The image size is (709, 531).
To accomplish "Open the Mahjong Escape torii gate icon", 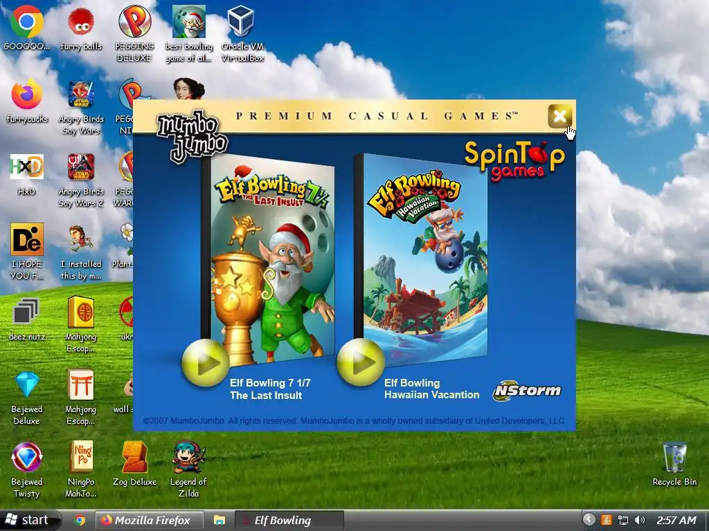I will [x=81, y=384].
